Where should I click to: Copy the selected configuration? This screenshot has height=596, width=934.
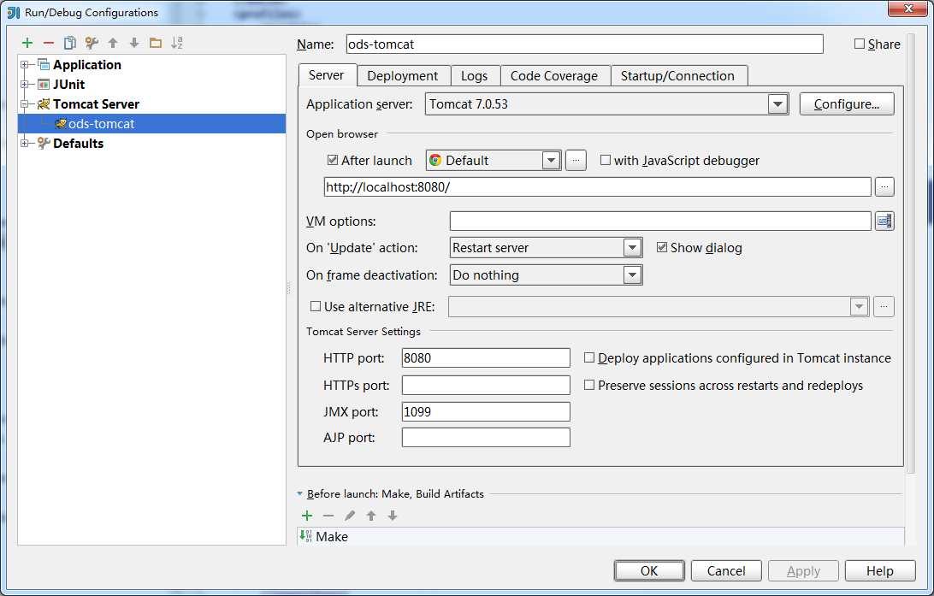coord(70,43)
